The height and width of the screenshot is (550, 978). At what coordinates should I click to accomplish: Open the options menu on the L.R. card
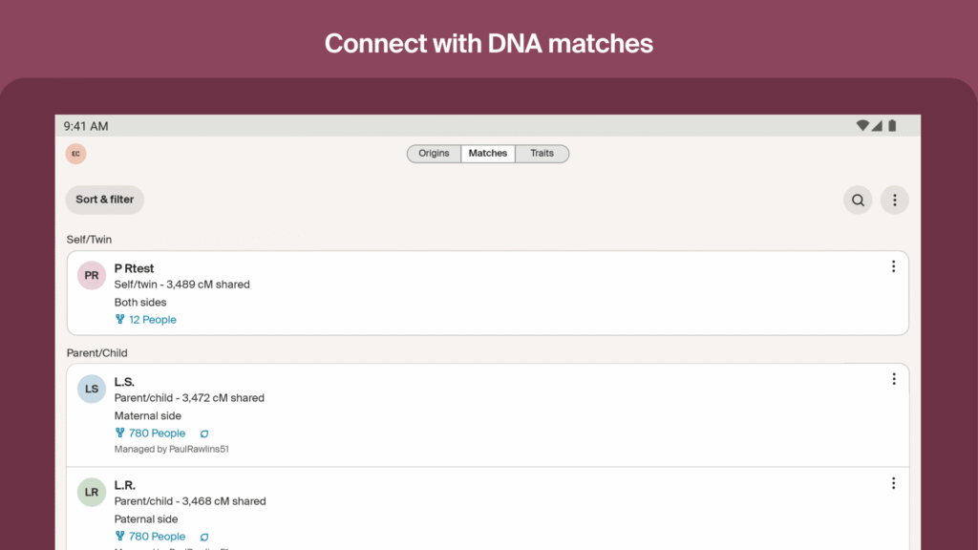pos(894,482)
